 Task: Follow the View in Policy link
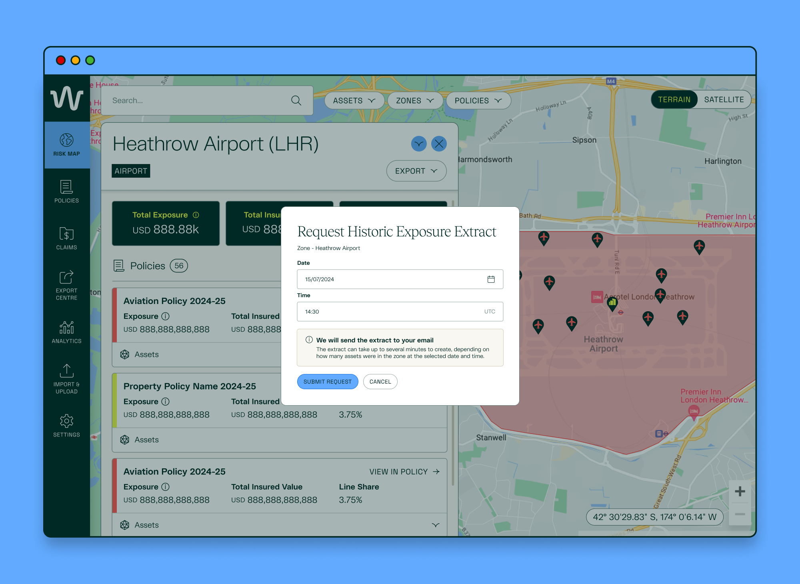pos(404,472)
